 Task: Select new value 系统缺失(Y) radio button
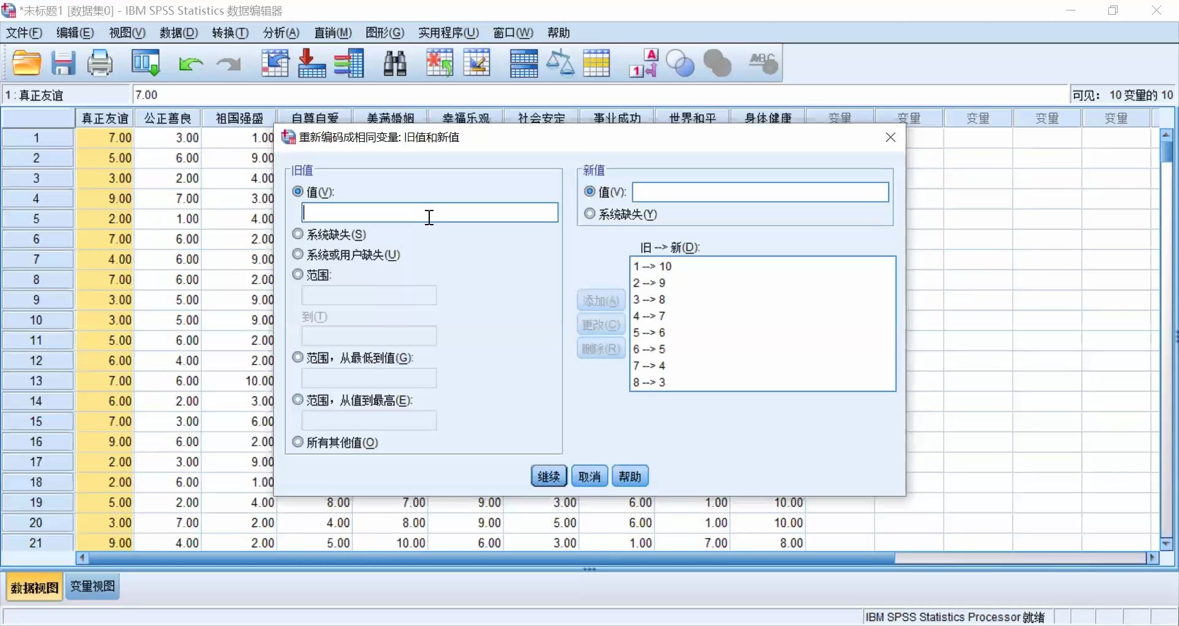click(x=589, y=214)
